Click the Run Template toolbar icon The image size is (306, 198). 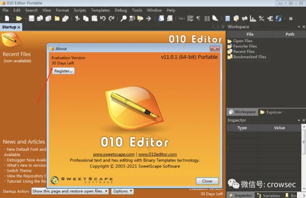pyautogui.click(x=170, y=19)
